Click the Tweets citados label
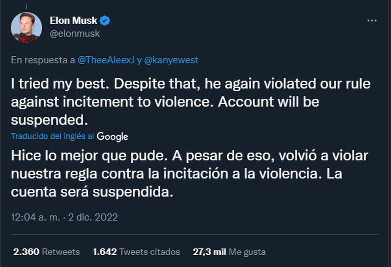 (x=150, y=252)
